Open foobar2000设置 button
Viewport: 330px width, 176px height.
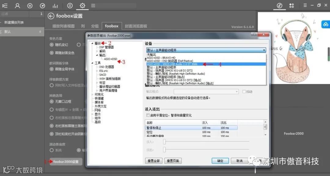tap(66, 162)
